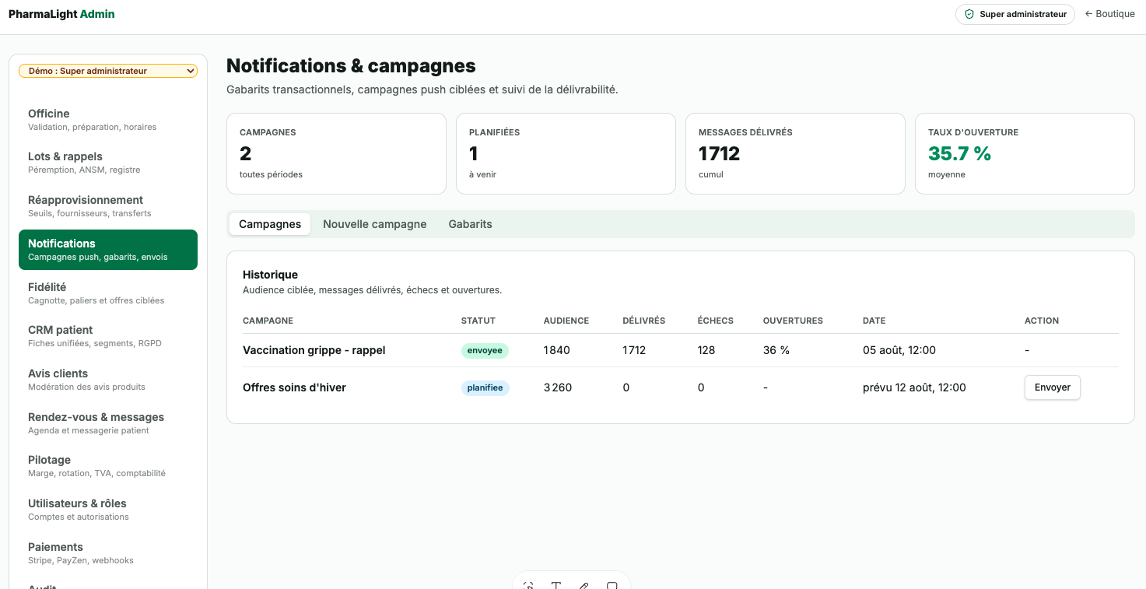Go to CRM patient

point(108,336)
